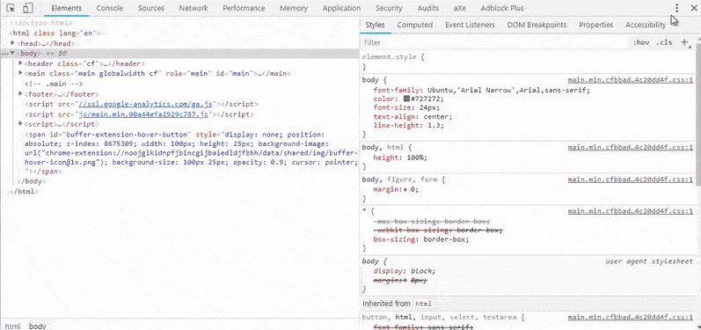Toggle the .cls class editor button
The width and height of the screenshot is (701, 330).
pos(664,42)
